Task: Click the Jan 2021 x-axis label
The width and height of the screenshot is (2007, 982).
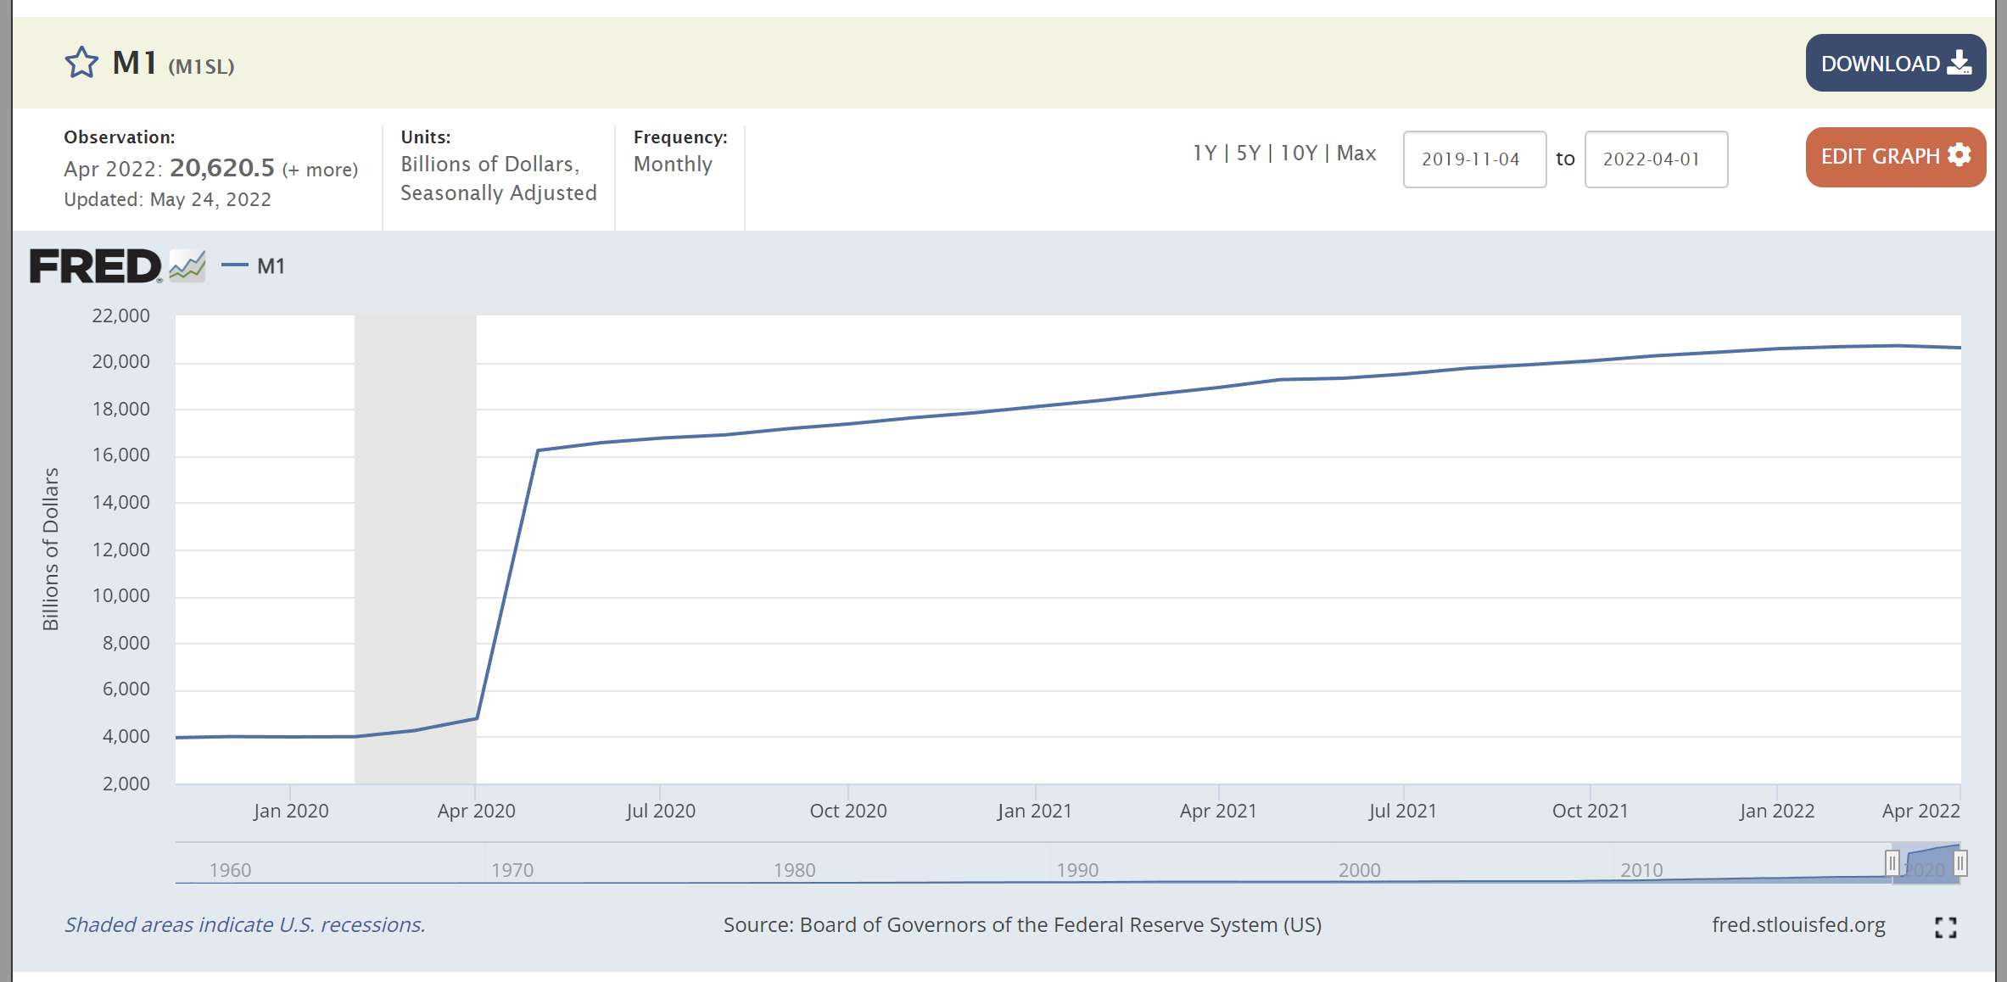Action: tap(1034, 811)
